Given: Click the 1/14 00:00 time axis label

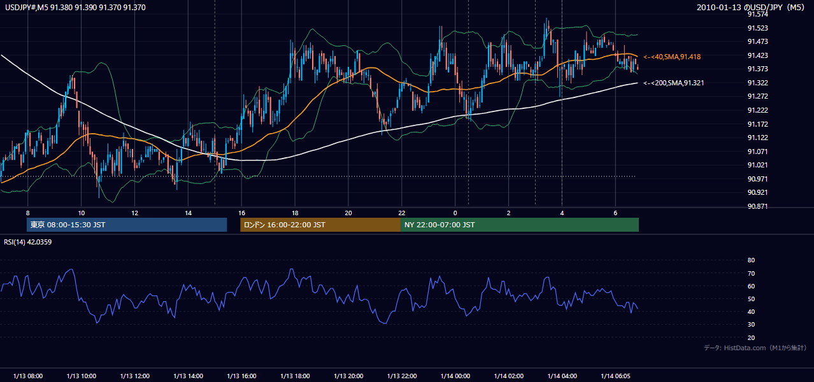Looking at the screenshot, I should click(455, 376).
